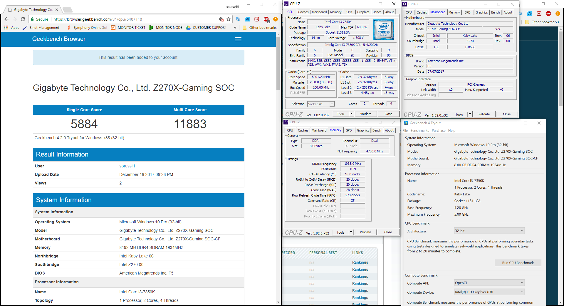Open the Benchmarks menu in Geekbench 4

(419, 131)
